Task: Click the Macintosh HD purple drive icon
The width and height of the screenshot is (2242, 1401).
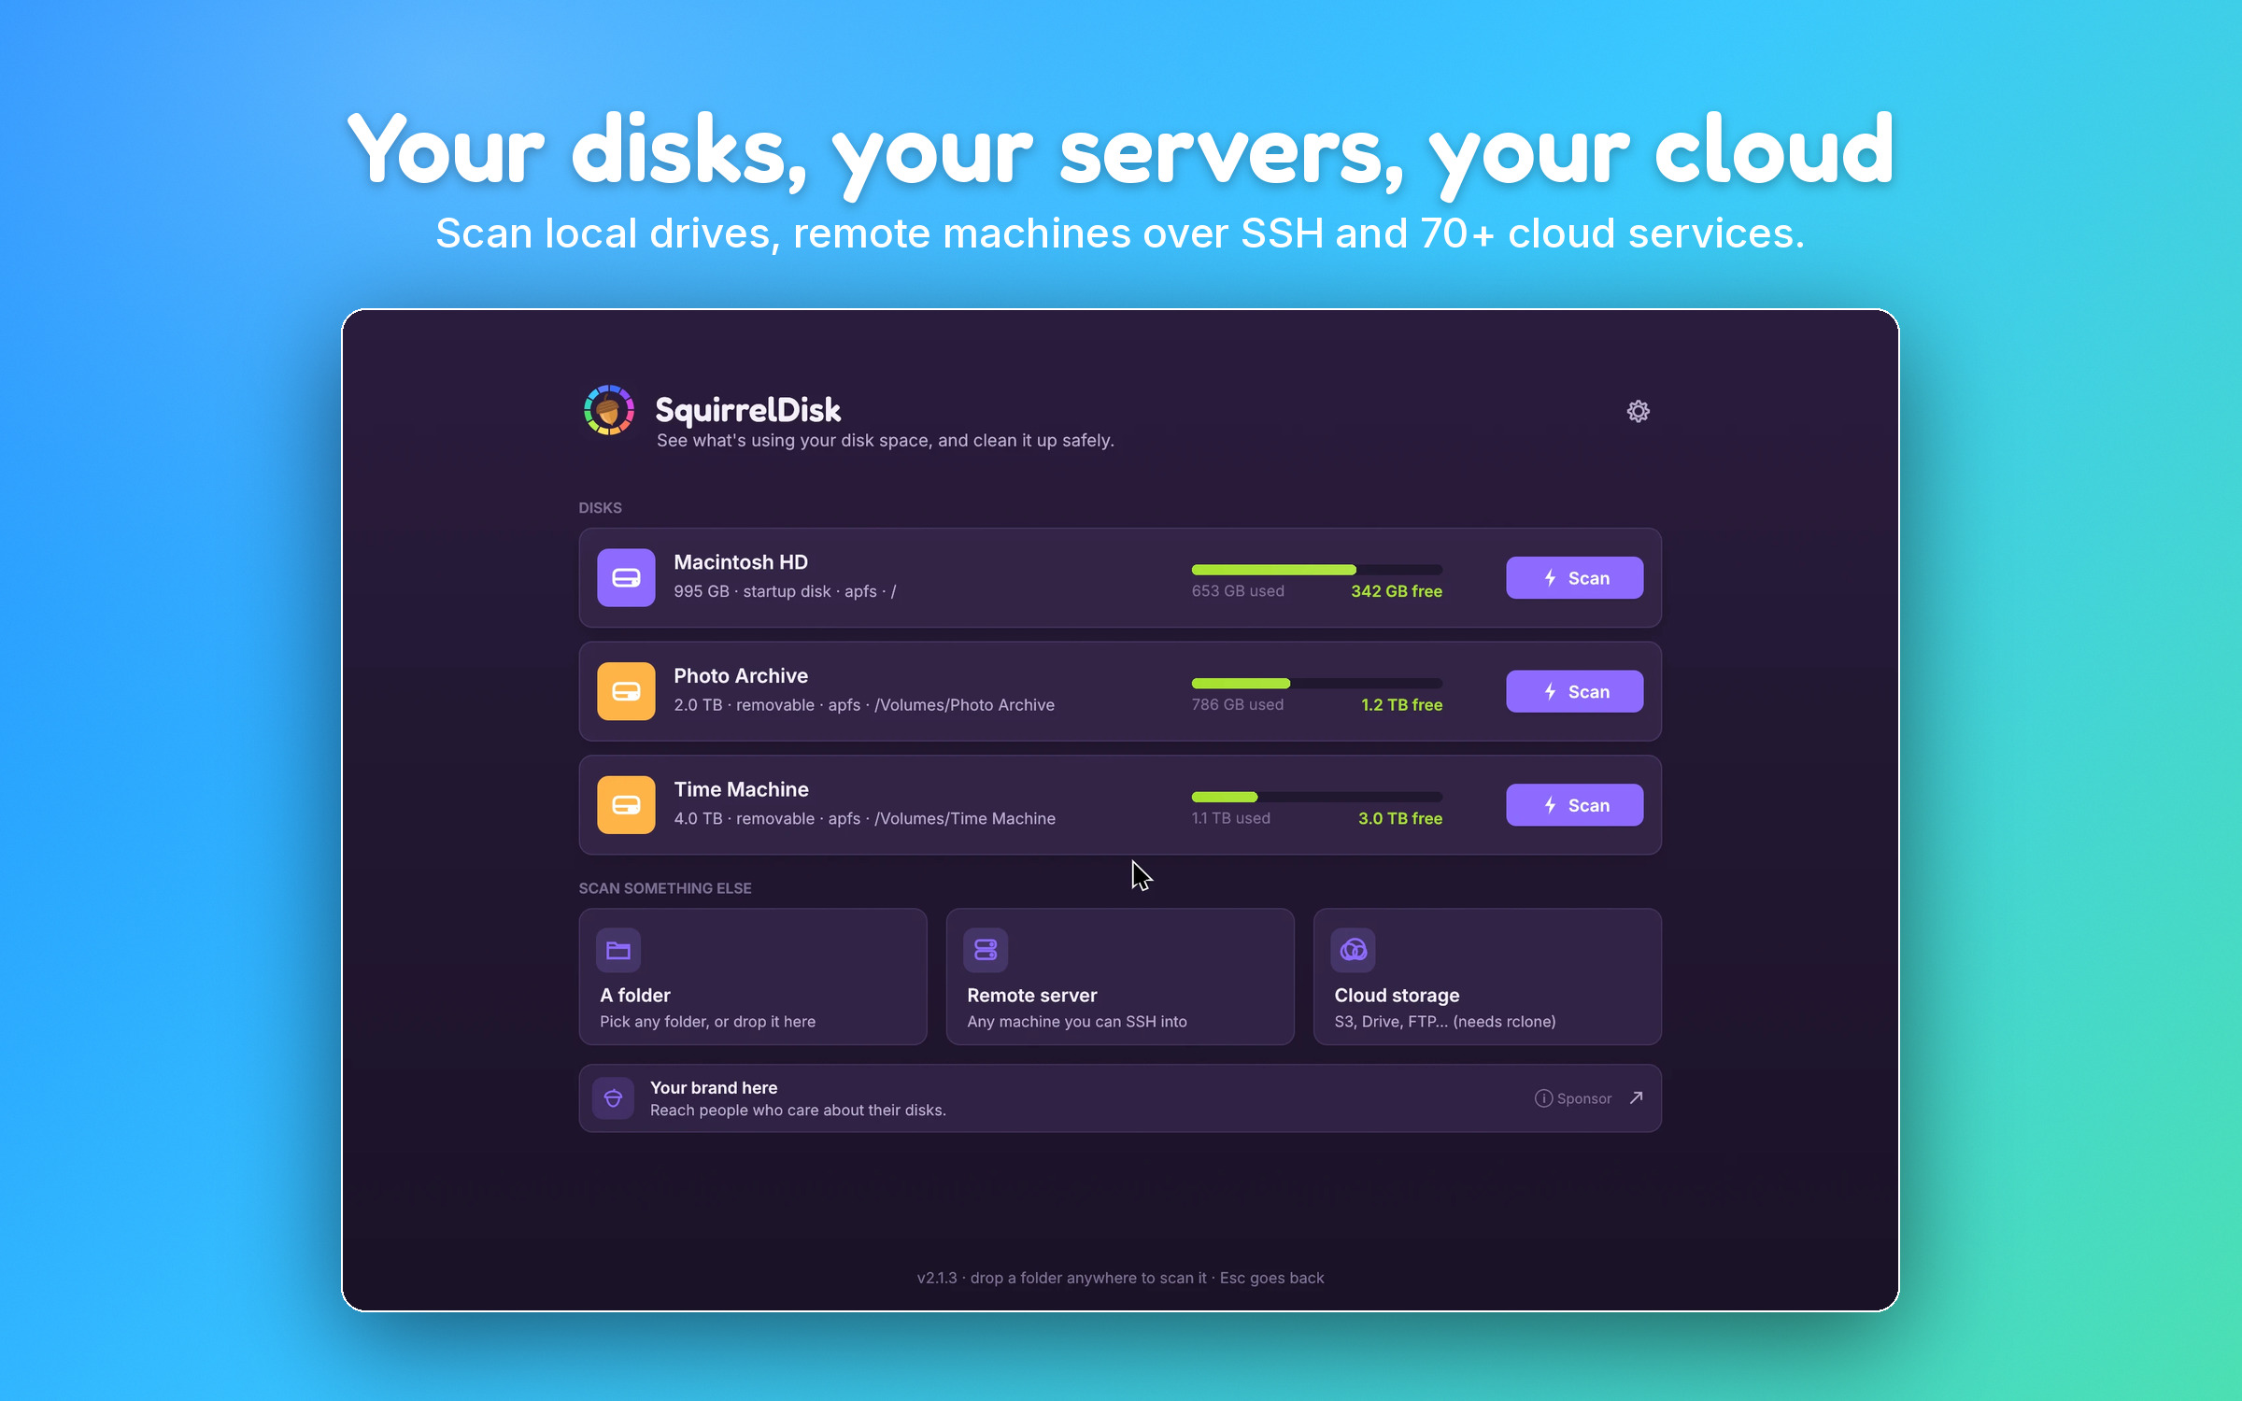Action: [x=626, y=577]
